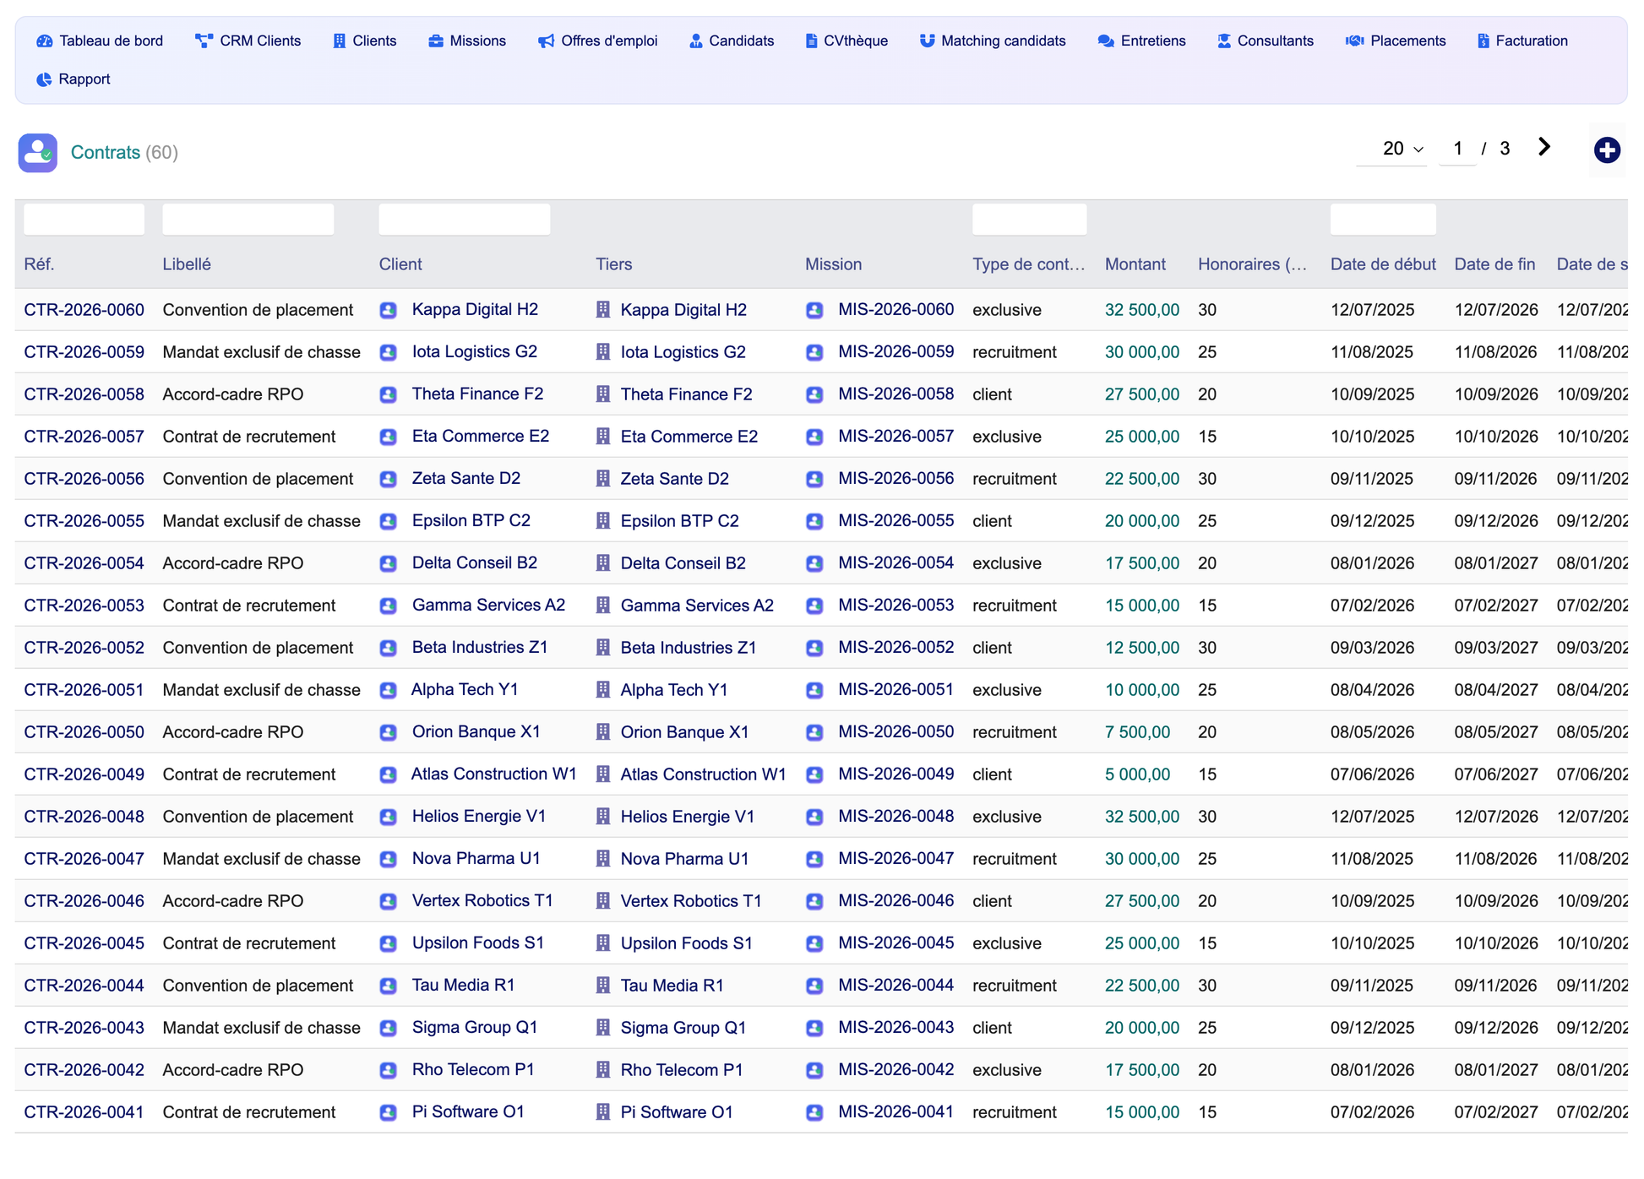Click the Tableau de bord icon
The width and height of the screenshot is (1644, 1179).
[x=45, y=41]
